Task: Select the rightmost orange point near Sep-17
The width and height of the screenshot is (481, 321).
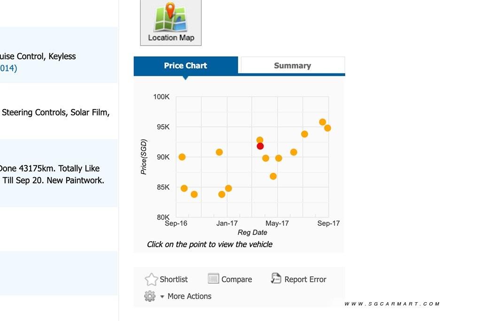Action: pos(327,128)
